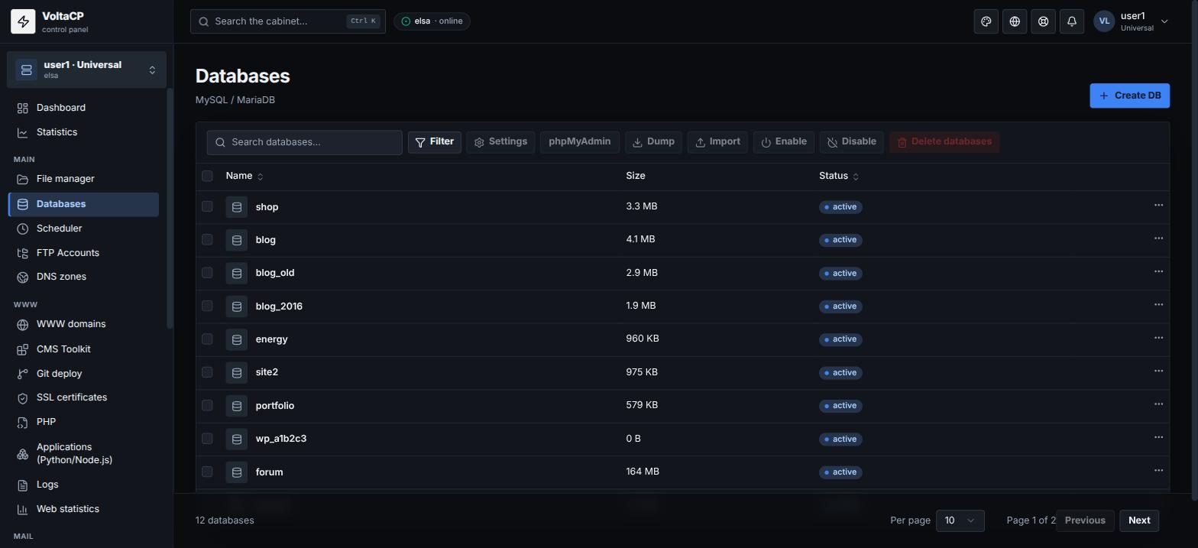Expand the user1 Universal account switcher
1198x548 pixels.
pos(86,70)
